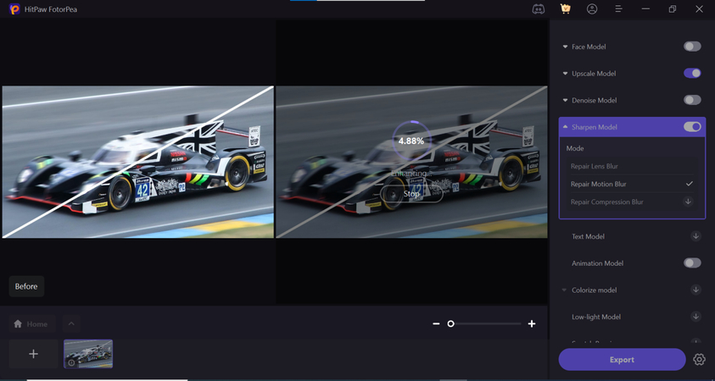Toggle the Face Model switch
This screenshot has width=715, height=381.
[x=692, y=47]
